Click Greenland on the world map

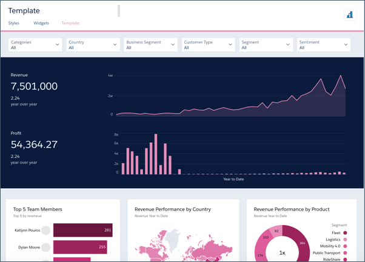[173, 239]
